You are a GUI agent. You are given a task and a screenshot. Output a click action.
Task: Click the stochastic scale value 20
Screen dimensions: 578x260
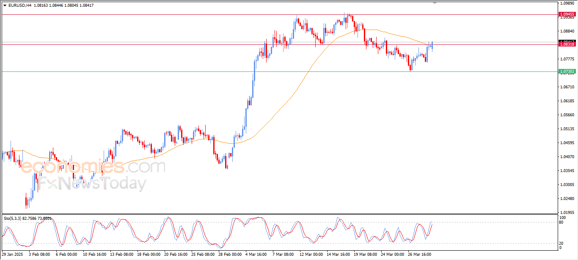pos(561,243)
